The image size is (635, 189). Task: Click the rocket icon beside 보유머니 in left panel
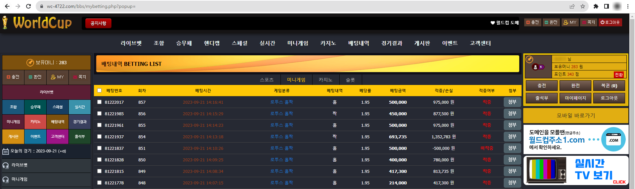tap(30, 63)
